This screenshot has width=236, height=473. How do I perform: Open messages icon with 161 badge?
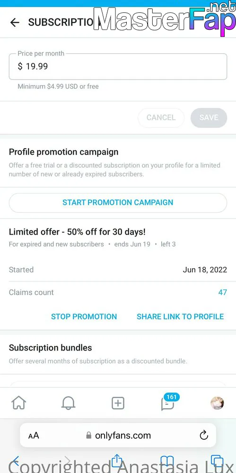tap(168, 403)
